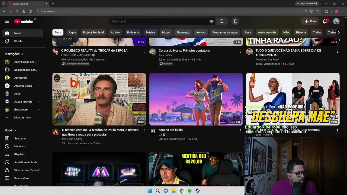Open Frame Certo e Jay Mello channel link
The image size is (347, 195).
click(76, 55)
